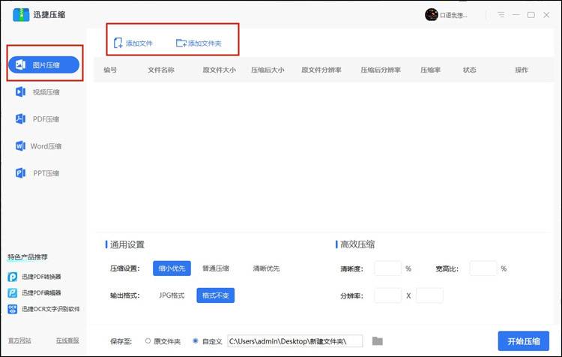The width and height of the screenshot is (562, 357).
Task: Choose 清晰优先 compression setting
Action: (265, 268)
